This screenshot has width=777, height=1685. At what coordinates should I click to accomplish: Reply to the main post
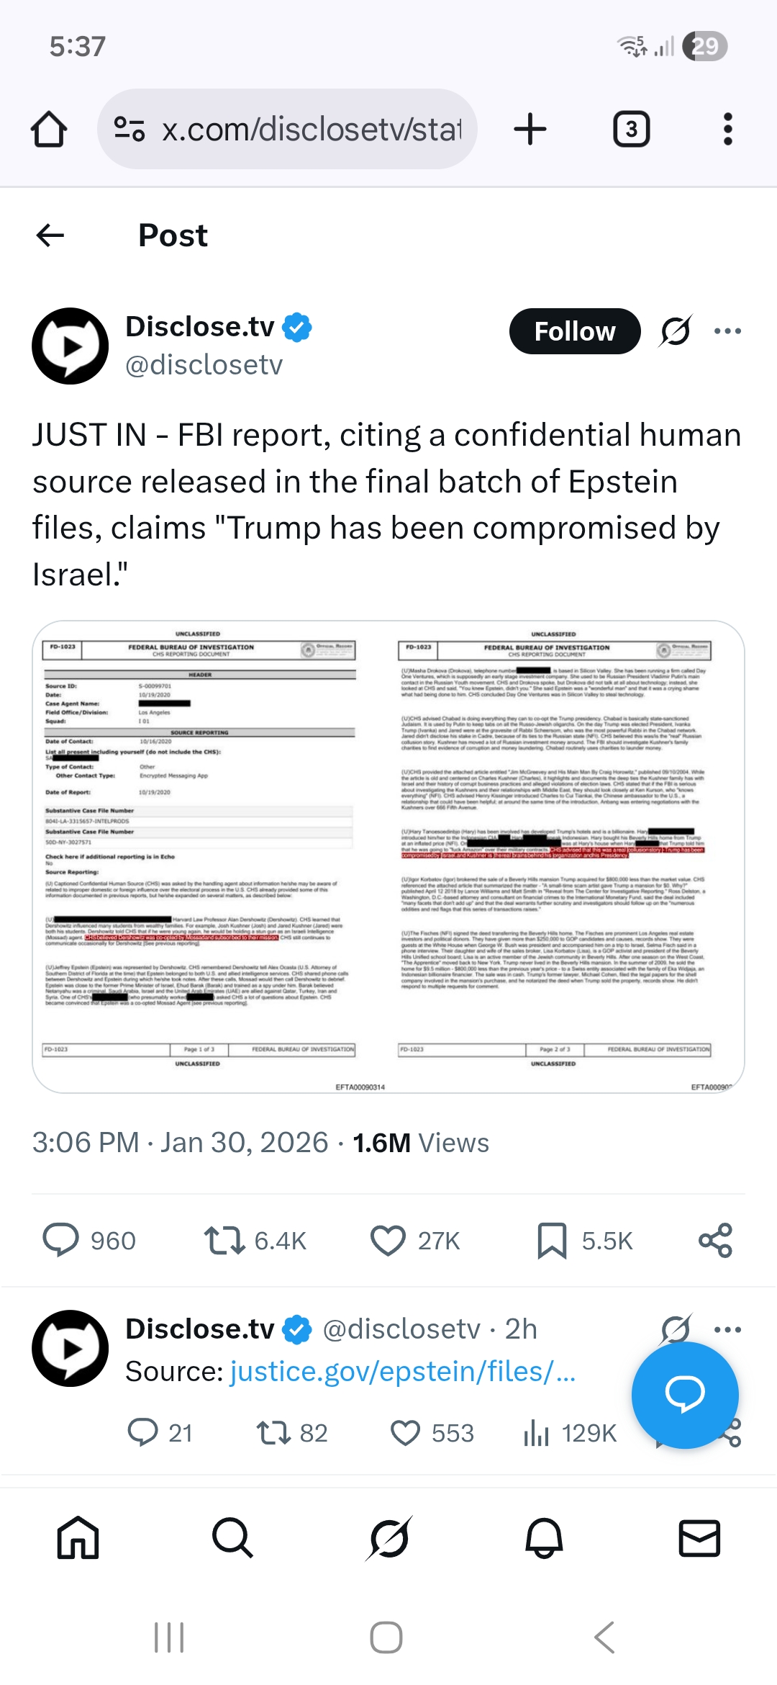pyautogui.click(x=61, y=1240)
